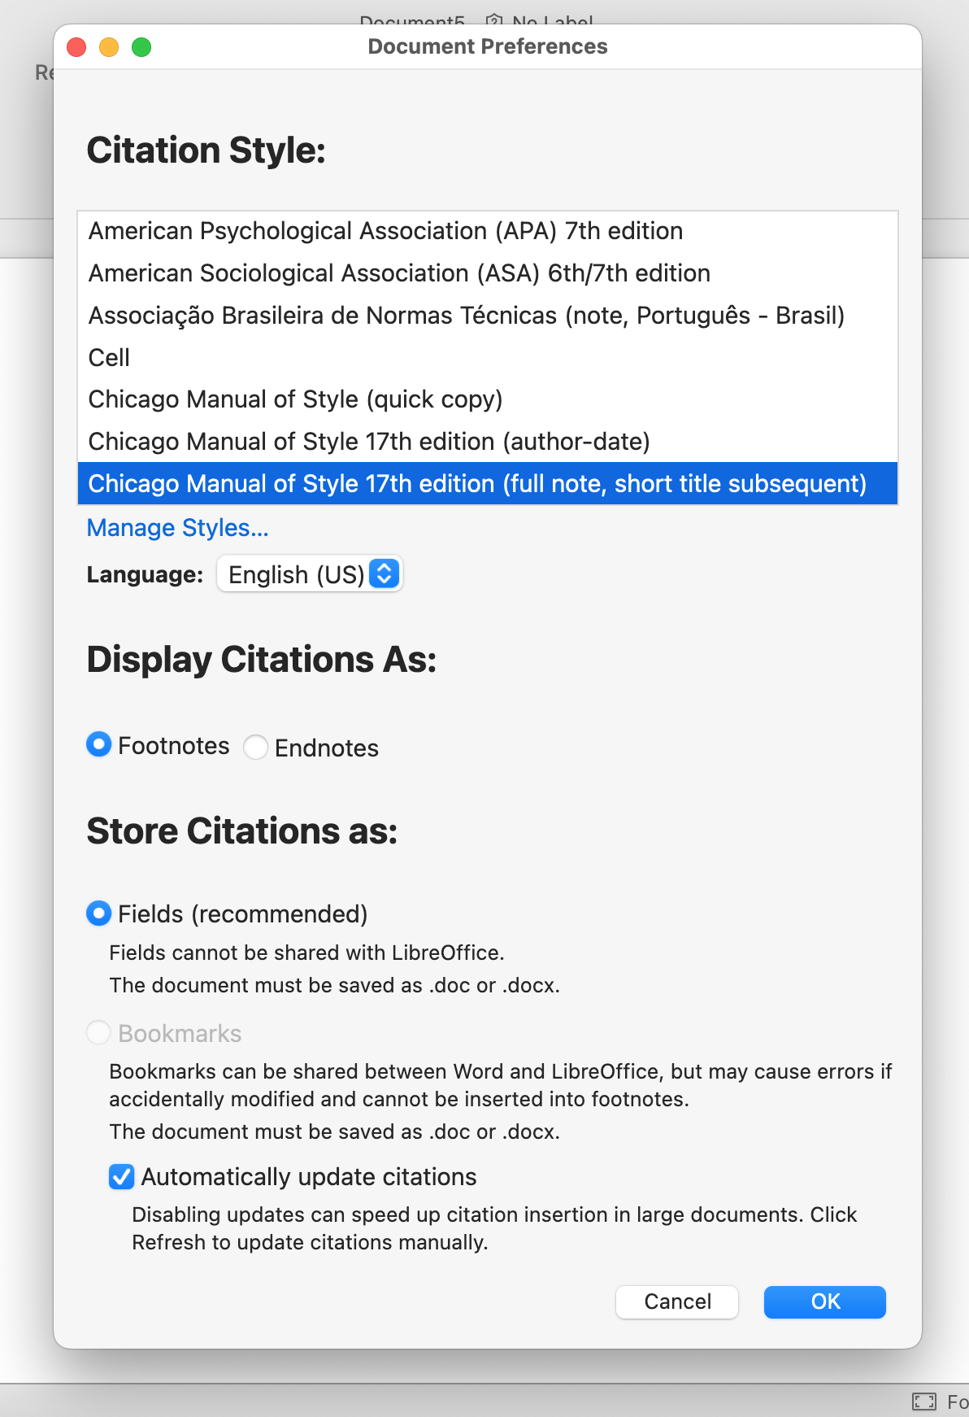This screenshot has width=969, height=1417.
Task: Select the Cell citation style
Action: pos(488,358)
